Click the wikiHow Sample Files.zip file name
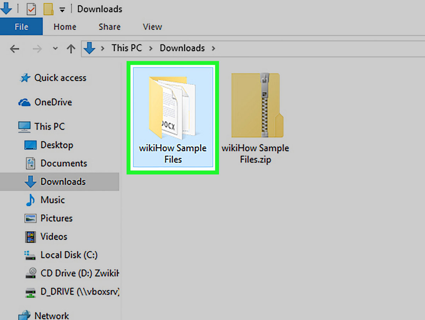Screen dimensions: 425x320 [255, 154]
